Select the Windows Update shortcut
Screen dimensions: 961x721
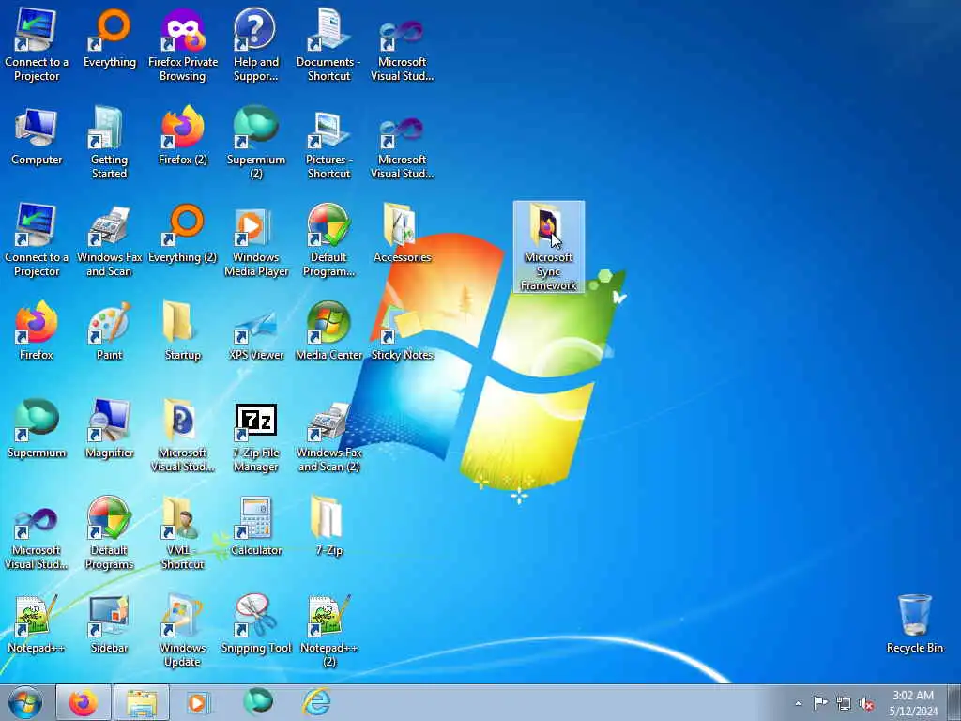[x=183, y=630]
